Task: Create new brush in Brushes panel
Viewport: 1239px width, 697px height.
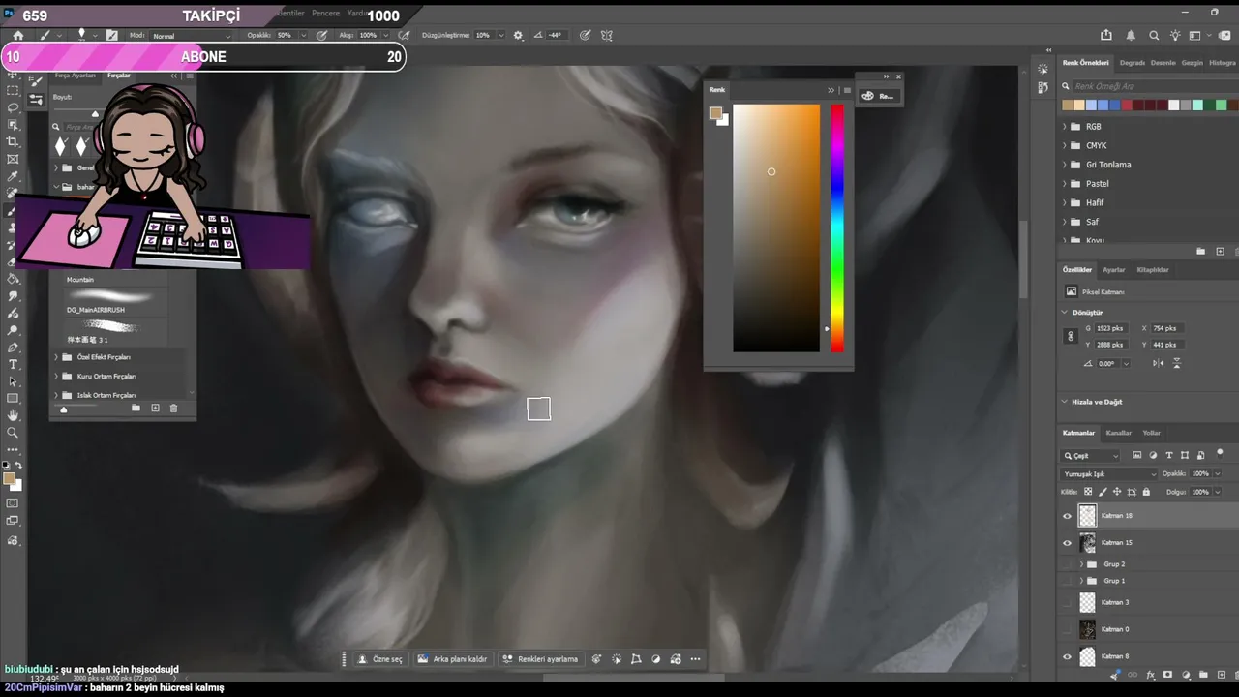Action: tap(155, 409)
